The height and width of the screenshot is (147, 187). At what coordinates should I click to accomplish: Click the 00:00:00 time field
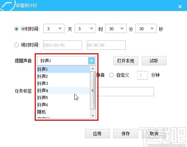[x=106, y=45]
